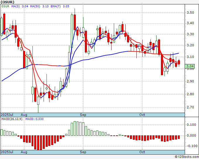199x159 pixels.
Task: Click the 3.50 price axis label
Action: tap(190, 13)
